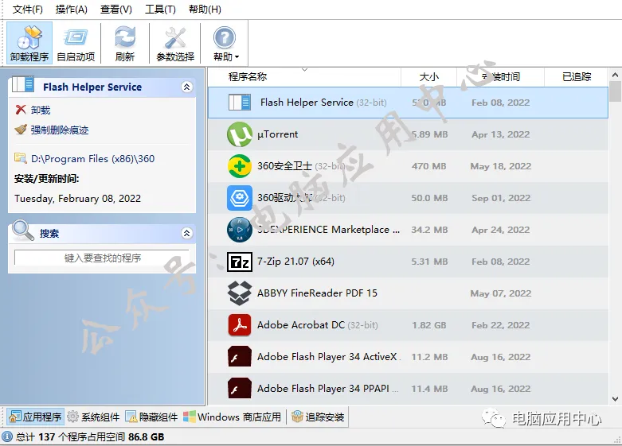Sort by 已追踪 column header

tap(577, 76)
